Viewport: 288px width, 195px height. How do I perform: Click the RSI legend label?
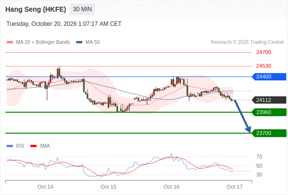[20, 146]
